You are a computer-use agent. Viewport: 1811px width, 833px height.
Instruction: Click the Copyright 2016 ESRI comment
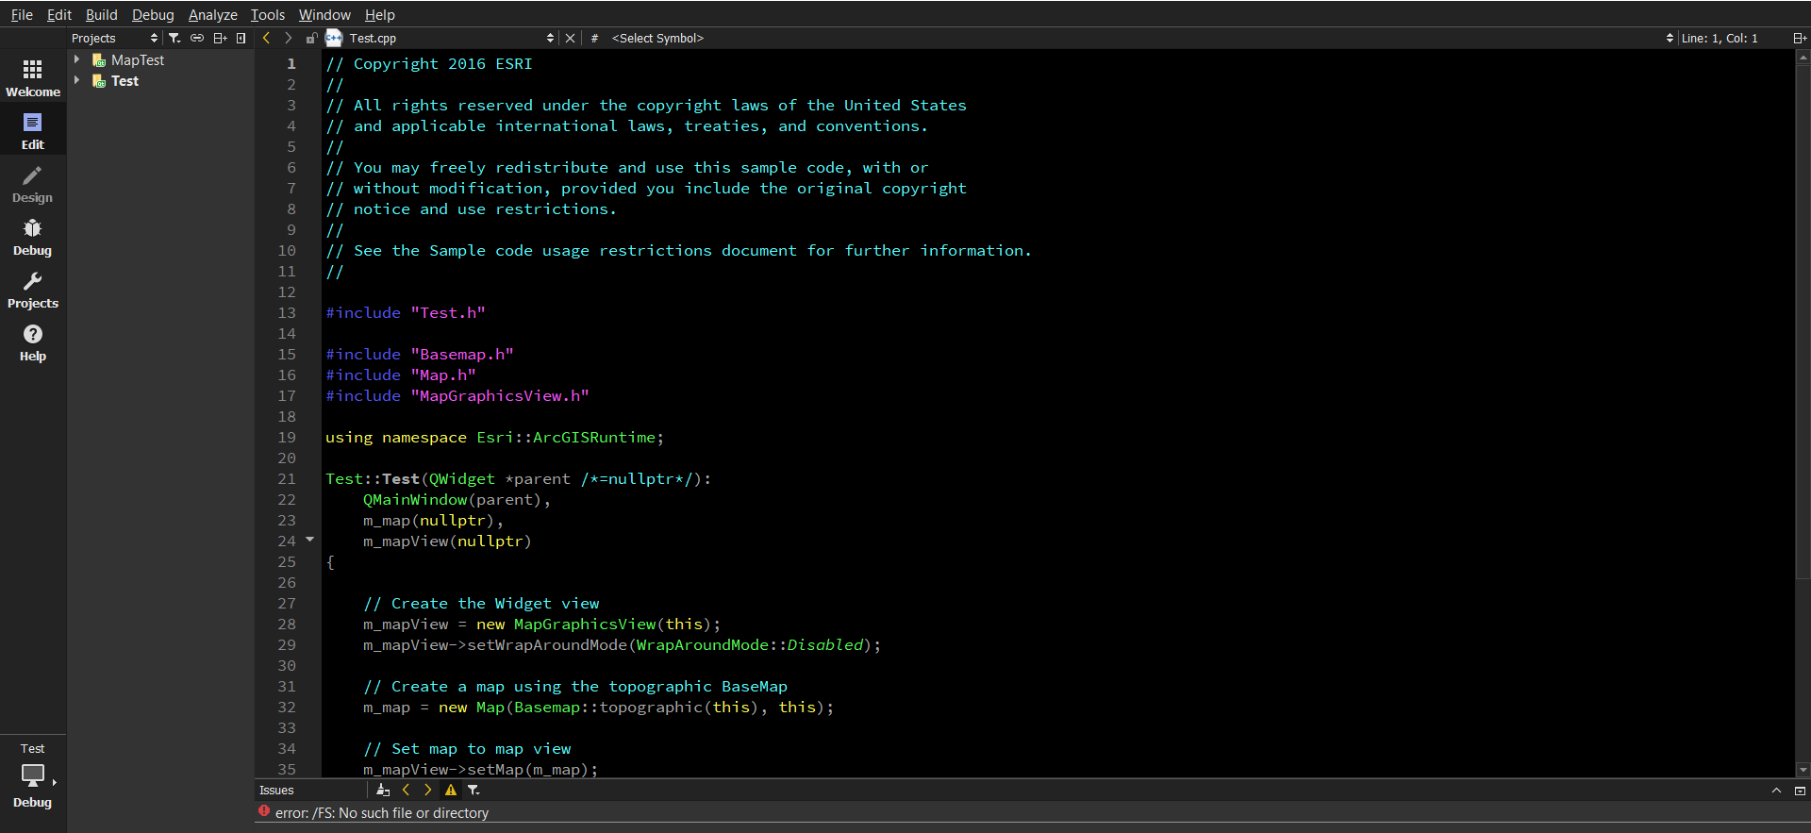(429, 63)
